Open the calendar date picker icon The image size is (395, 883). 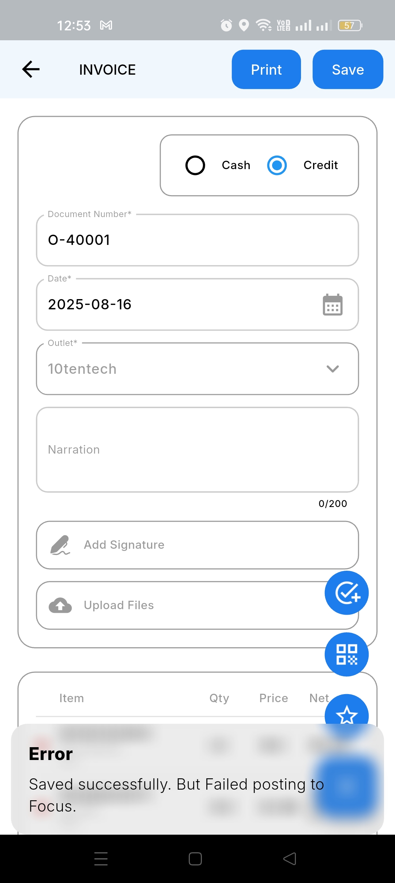click(332, 305)
